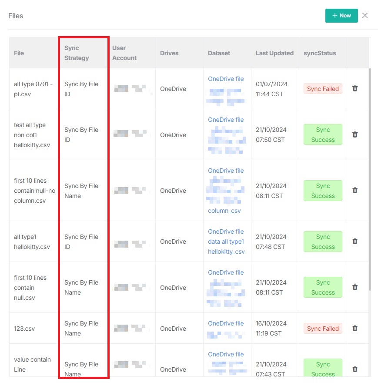Click the Sync Strategy column header

(x=77, y=53)
